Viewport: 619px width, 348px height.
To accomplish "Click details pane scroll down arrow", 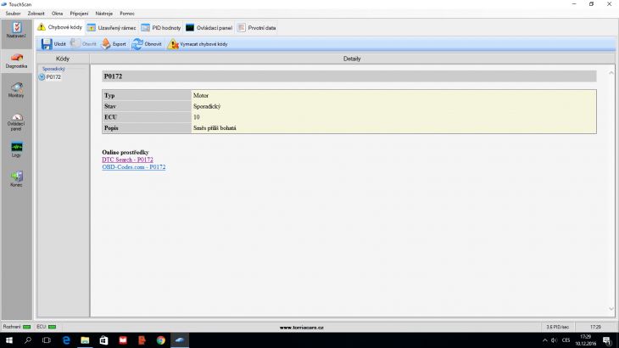I will click(x=611, y=309).
